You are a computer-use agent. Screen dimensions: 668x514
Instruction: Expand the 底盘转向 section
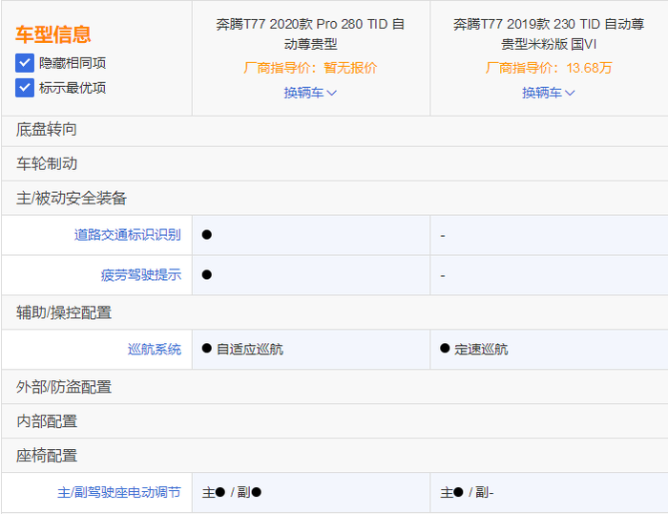pos(334,130)
